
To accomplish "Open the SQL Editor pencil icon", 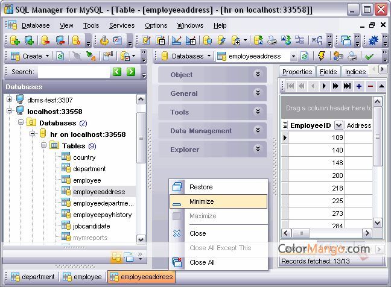I will (x=146, y=40).
